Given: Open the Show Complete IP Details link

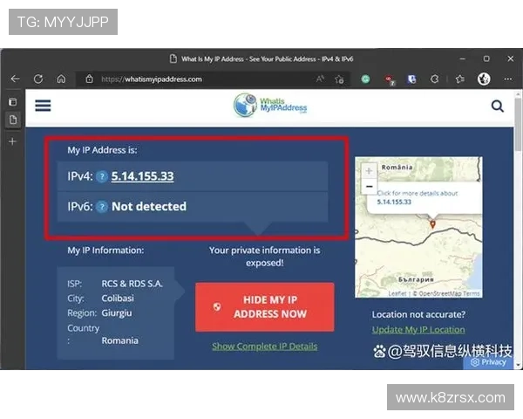Looking at the screenshot, I should pyautogui.click(x=265, y=347).
